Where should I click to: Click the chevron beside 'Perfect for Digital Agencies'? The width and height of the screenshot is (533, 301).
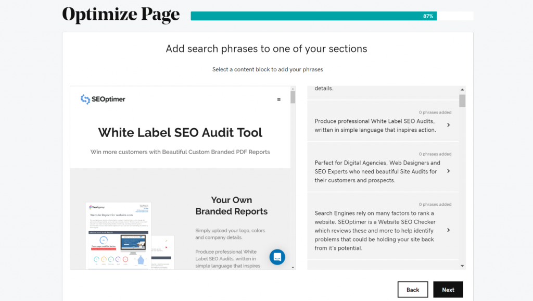coord(448,171)
